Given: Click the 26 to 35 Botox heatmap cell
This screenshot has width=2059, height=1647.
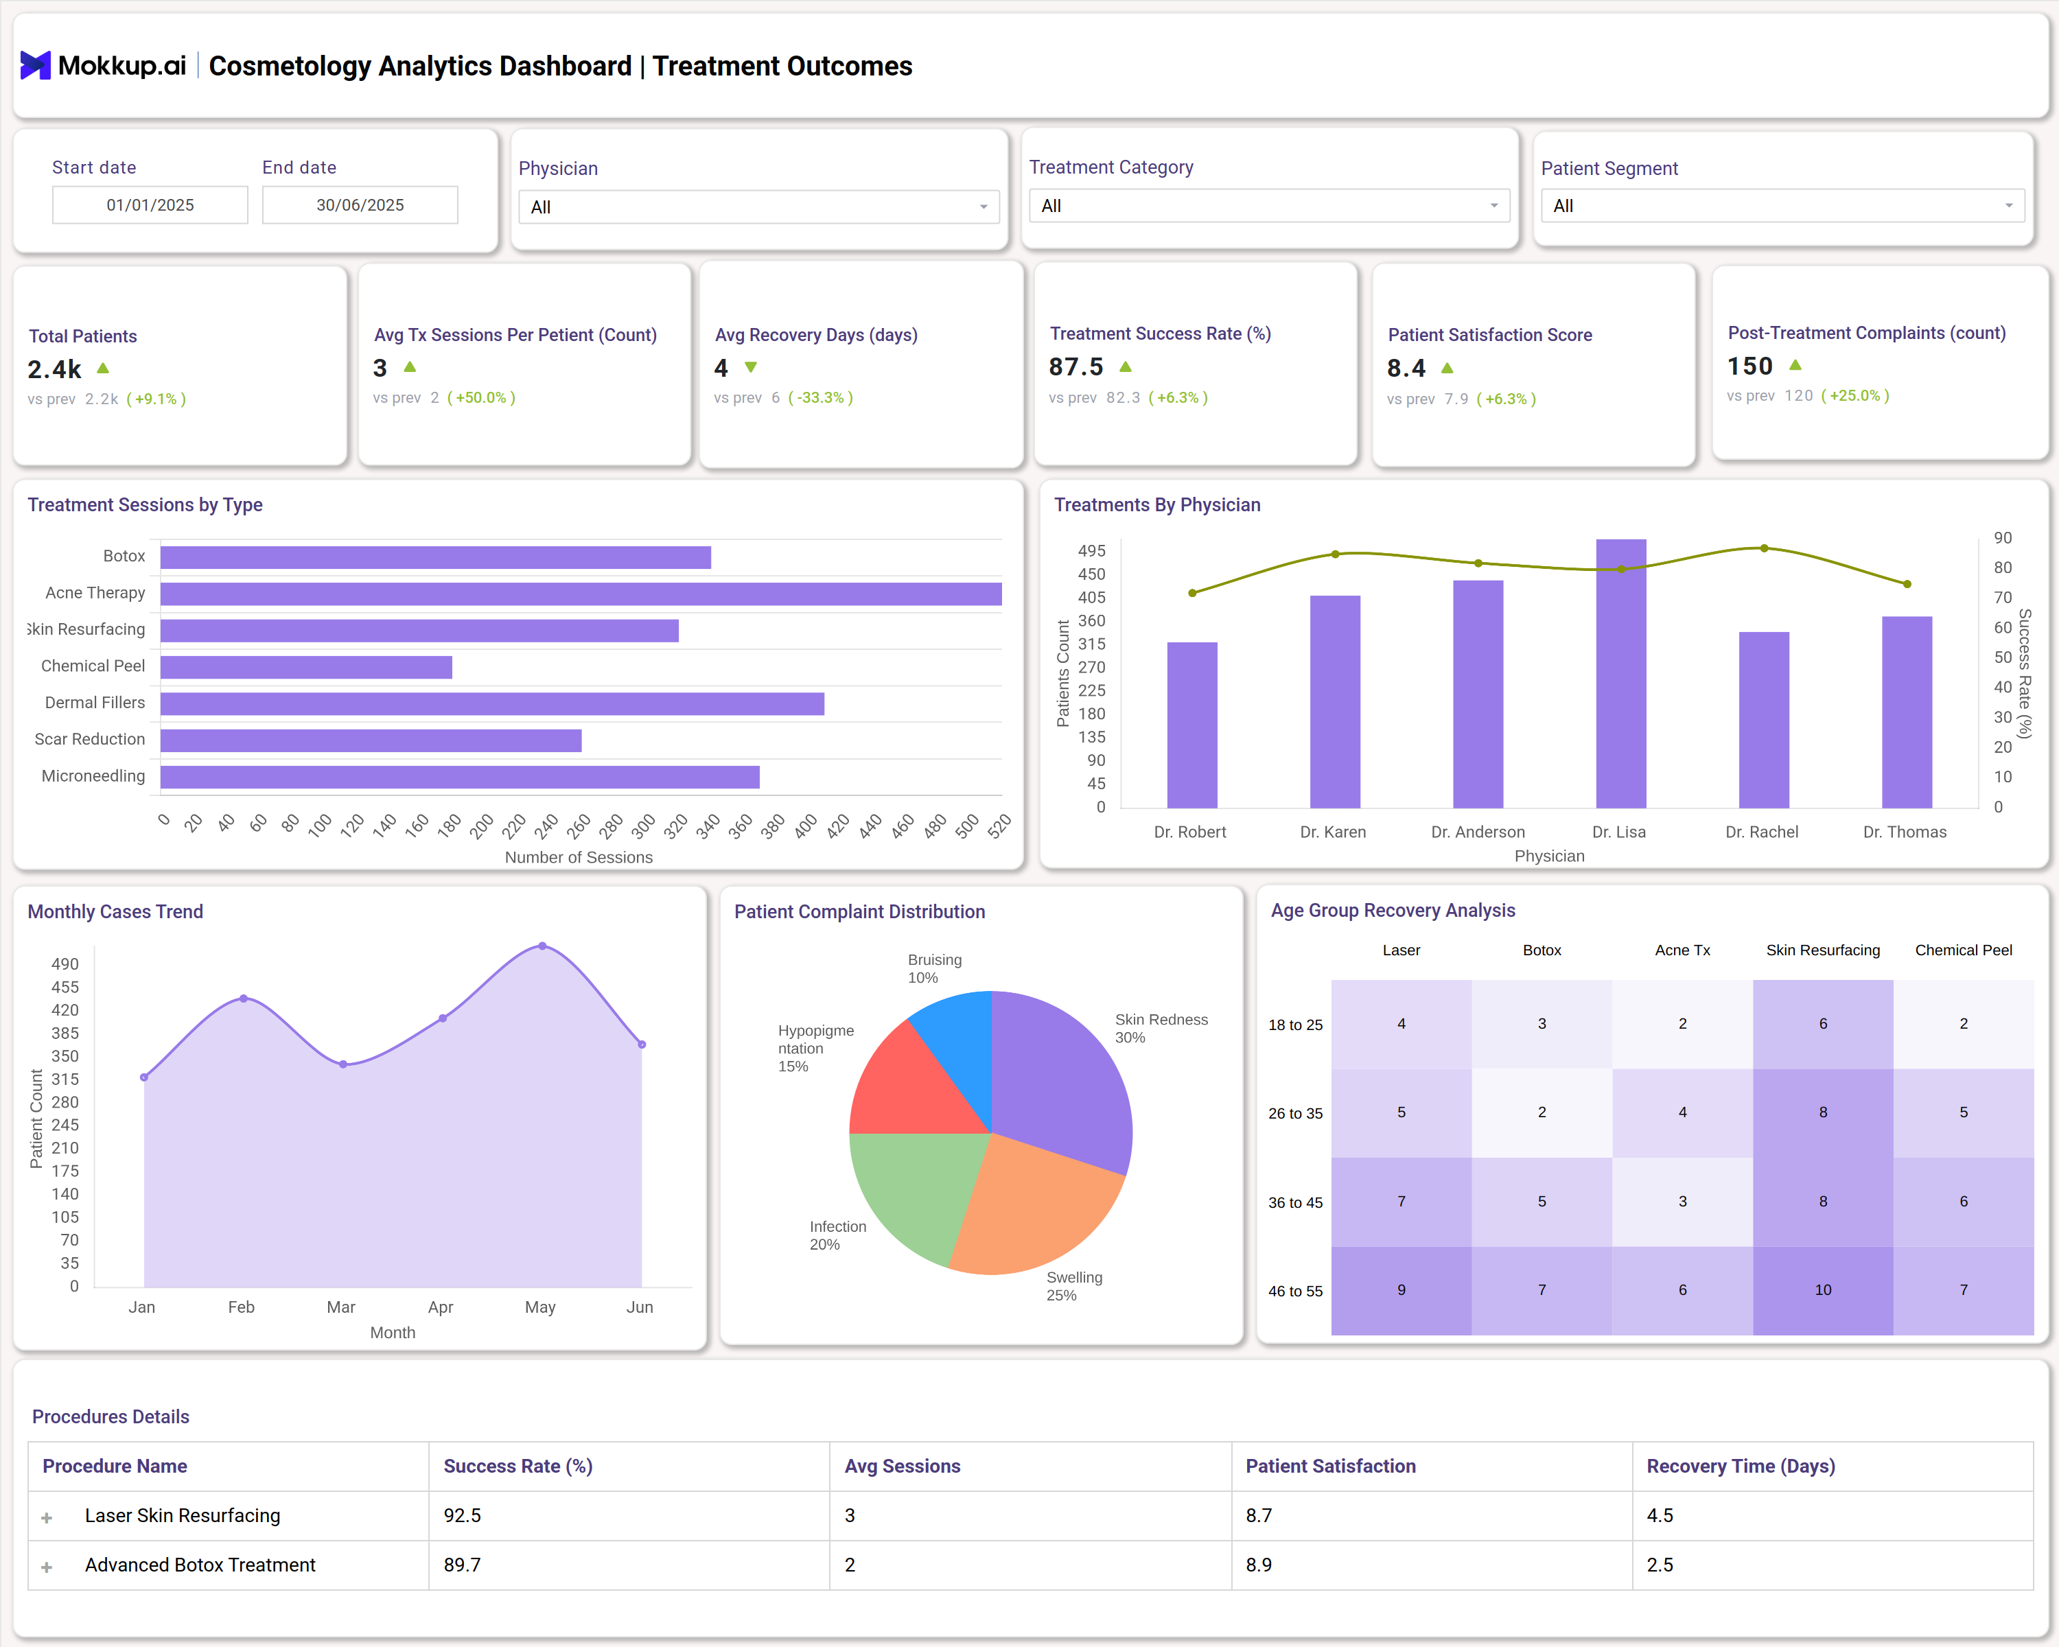Looking at the screenshot, I should point(1542,1113).
